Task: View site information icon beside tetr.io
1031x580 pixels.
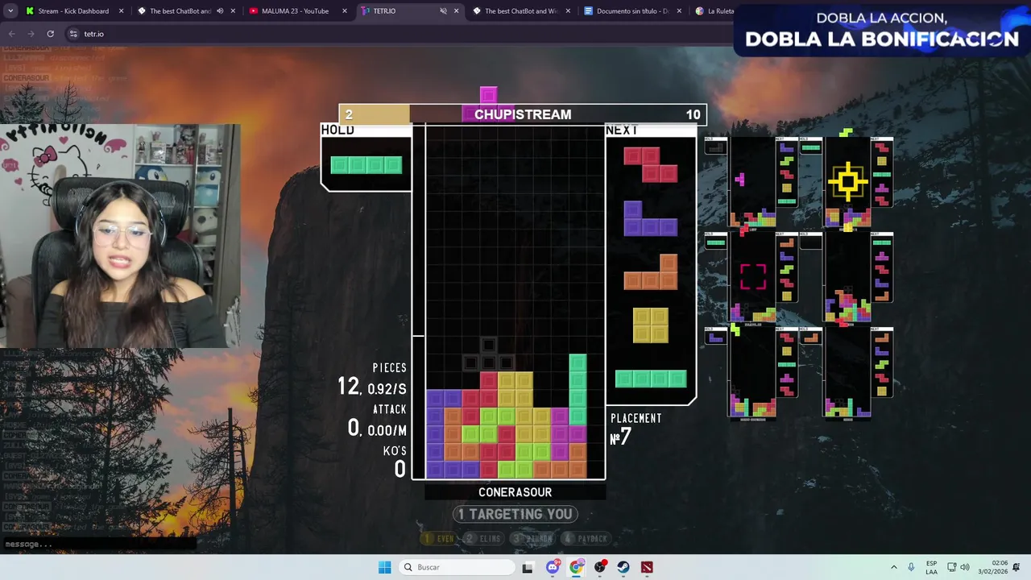Action: pyautogui.click(x=73, y=34)
